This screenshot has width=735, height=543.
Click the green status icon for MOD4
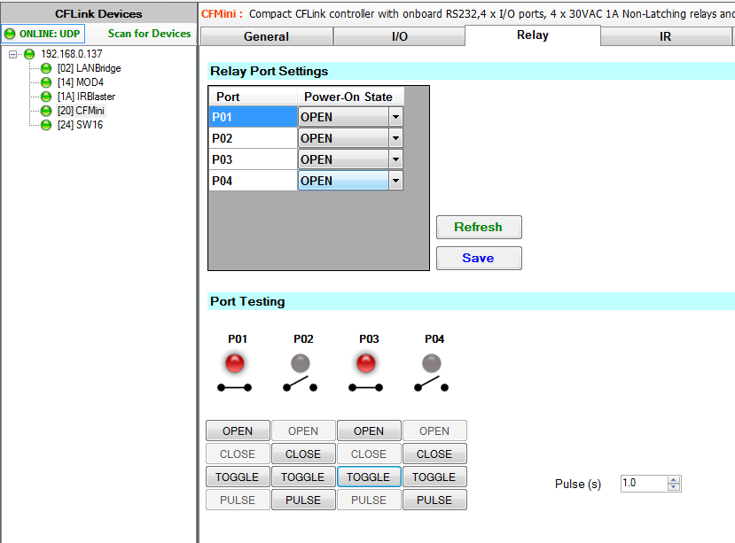click(46, 82)
